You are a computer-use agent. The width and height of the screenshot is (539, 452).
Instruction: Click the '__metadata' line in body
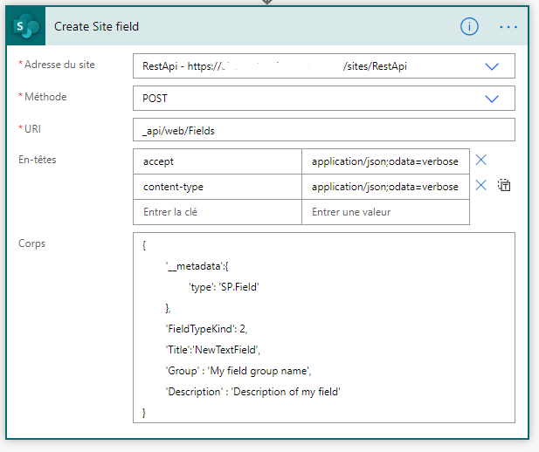coord(197,266)
